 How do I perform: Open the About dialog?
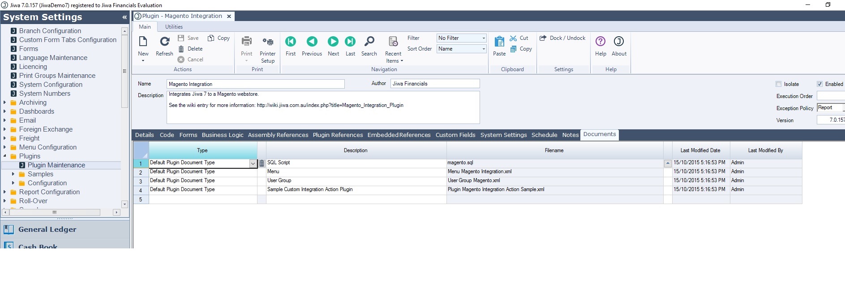point(619,42)
